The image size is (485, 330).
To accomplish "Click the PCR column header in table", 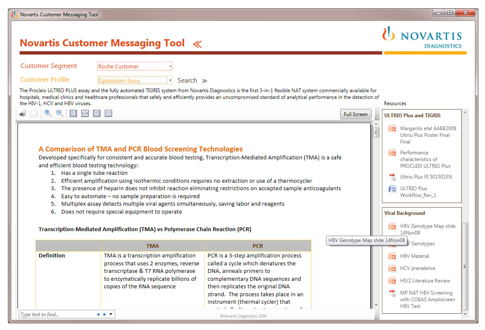I will [258, 246].
